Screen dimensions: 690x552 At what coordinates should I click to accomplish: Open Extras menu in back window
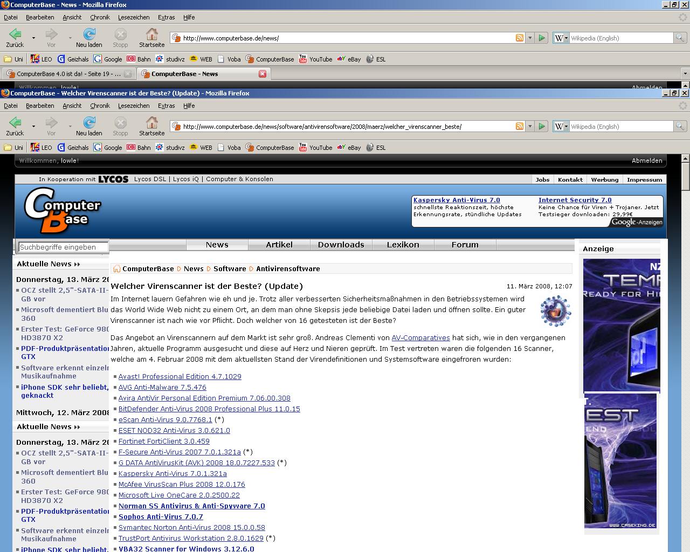(166, 17)
